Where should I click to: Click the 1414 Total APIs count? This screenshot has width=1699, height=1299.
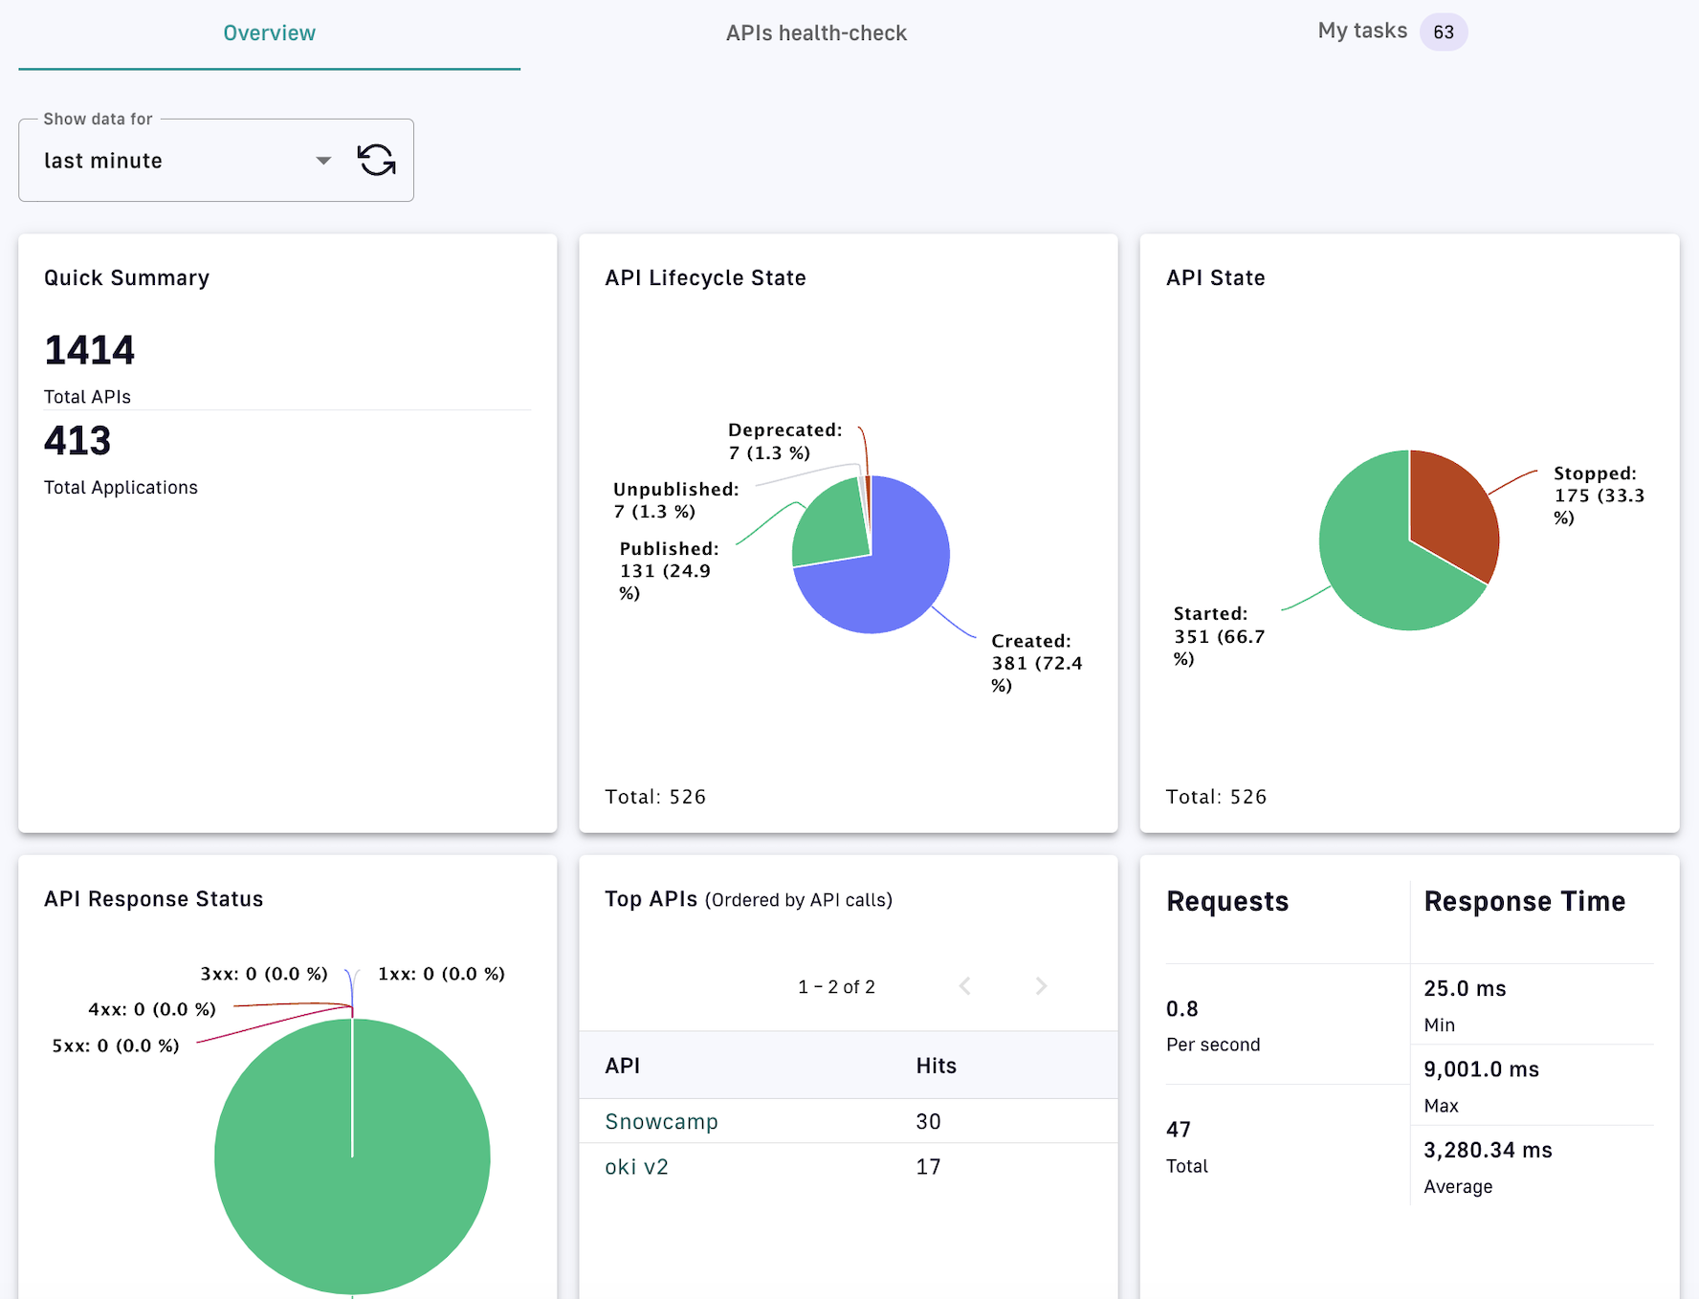click(90, 350)
